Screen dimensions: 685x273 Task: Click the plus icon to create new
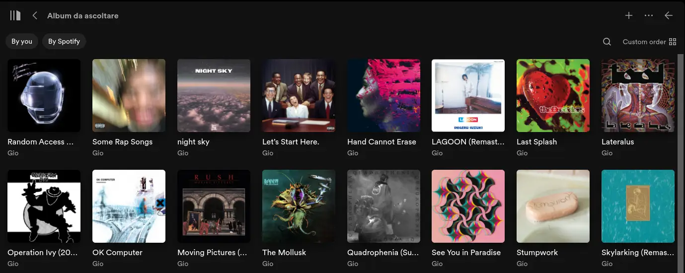[x=629, y=15]
